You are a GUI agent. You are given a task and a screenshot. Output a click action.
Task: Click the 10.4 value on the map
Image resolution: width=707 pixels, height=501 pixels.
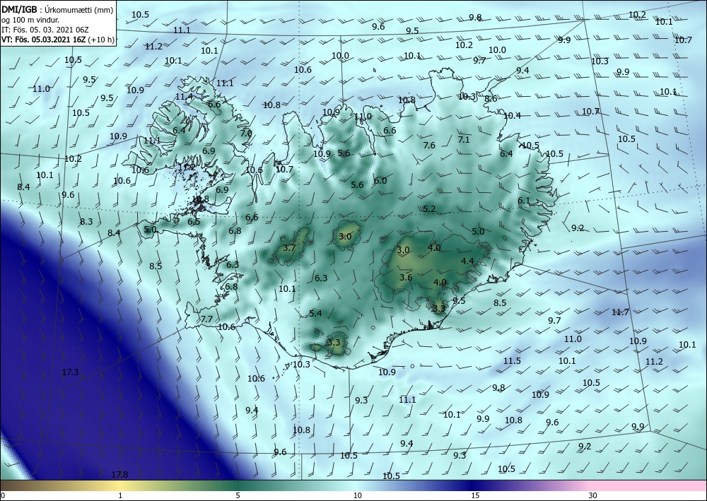tap(512, 116)
